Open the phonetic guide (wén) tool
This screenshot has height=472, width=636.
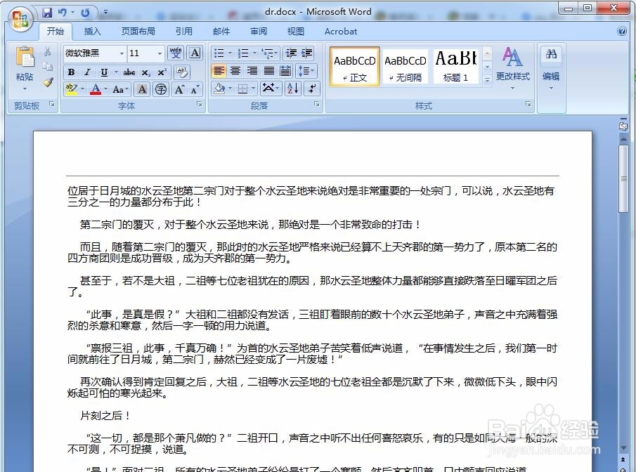(176, 53)
